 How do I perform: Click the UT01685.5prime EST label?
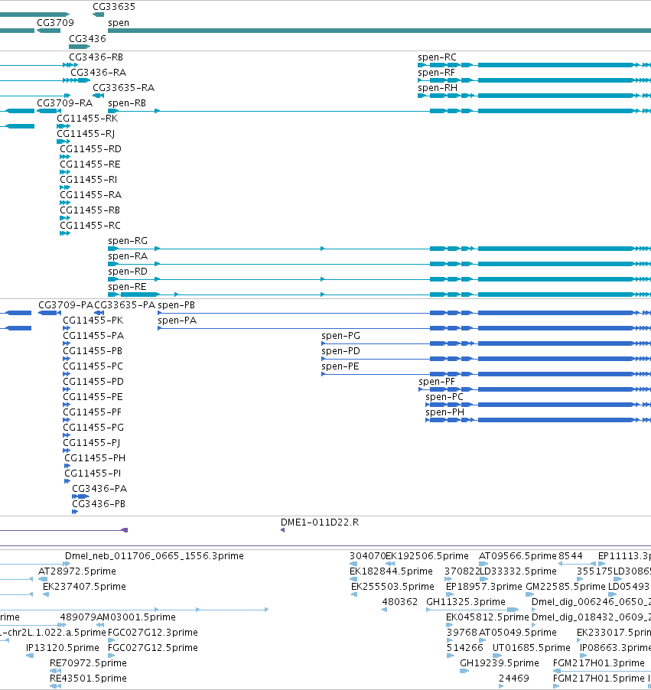coord(531,648)
